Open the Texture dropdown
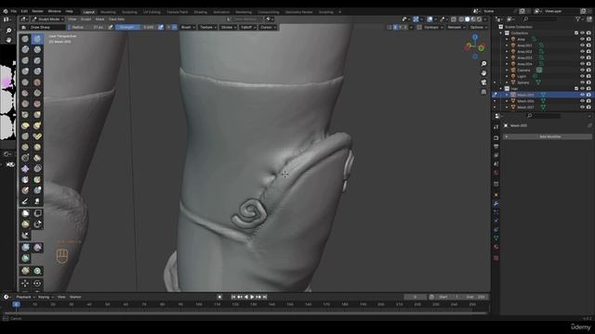Viewport: 595px width, 334px height. click(x=208, y=27)
